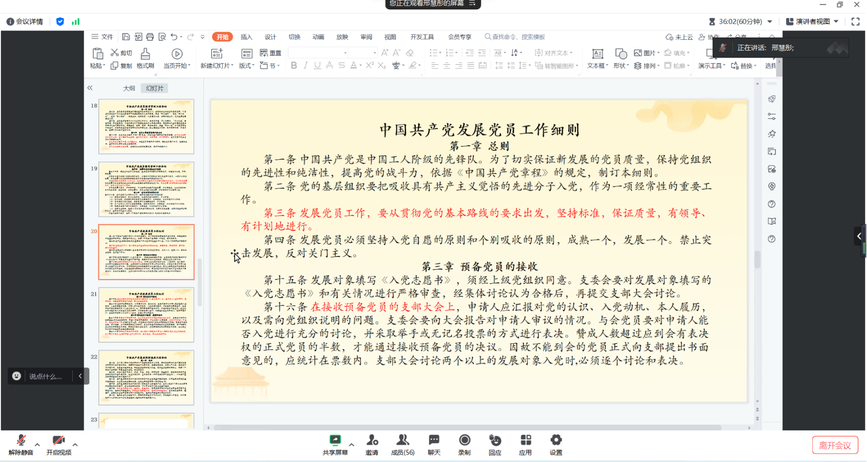Click the Invite icon
Image resolution: width=867 pixels, height=462 pixels.
click(372, 441)
